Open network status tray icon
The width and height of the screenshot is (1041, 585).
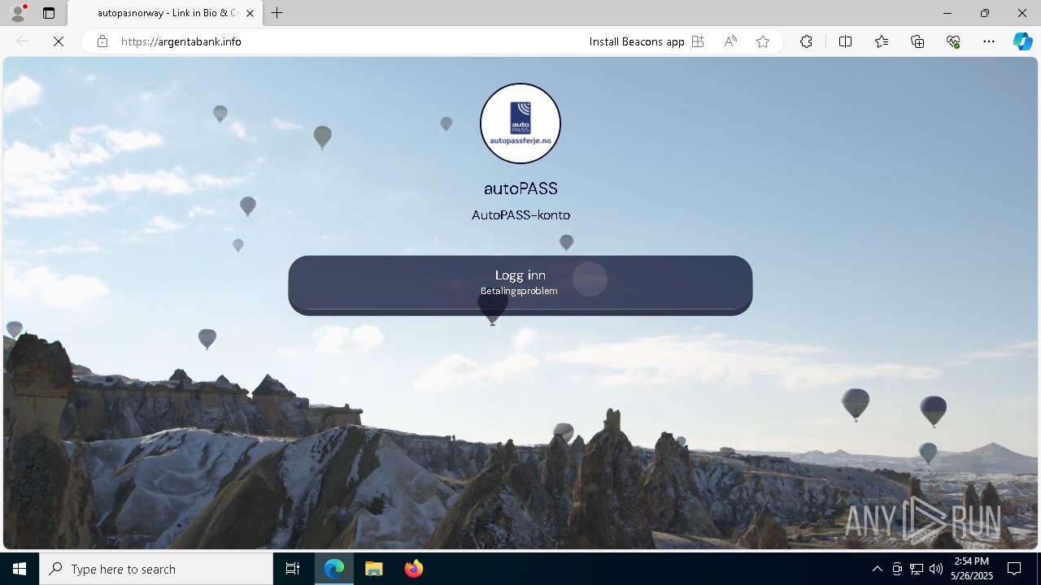(917, 569)
